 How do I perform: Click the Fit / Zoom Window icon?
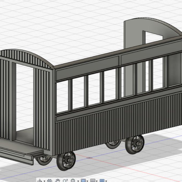click(73, 181)
